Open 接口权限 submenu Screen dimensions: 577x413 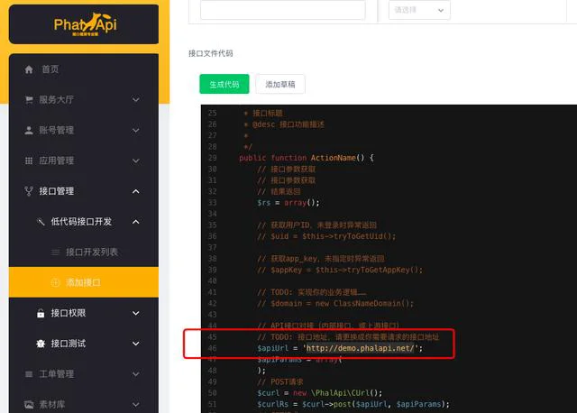coord(84,313)
